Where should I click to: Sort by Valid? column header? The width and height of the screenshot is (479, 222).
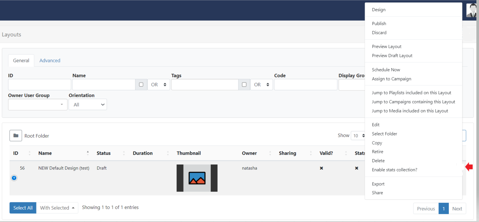[333, 153]
